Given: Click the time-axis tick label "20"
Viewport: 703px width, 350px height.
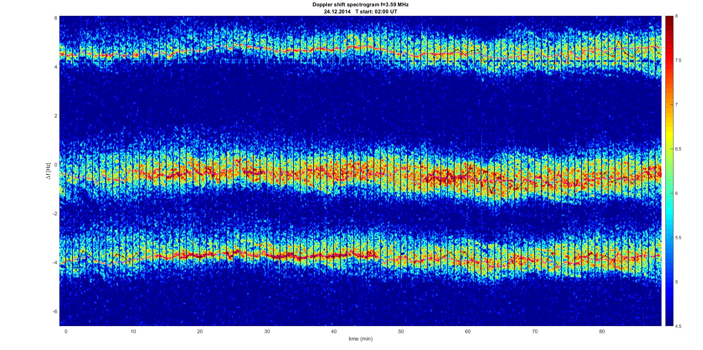Looking at the screenshot, I should pos(200,331).
